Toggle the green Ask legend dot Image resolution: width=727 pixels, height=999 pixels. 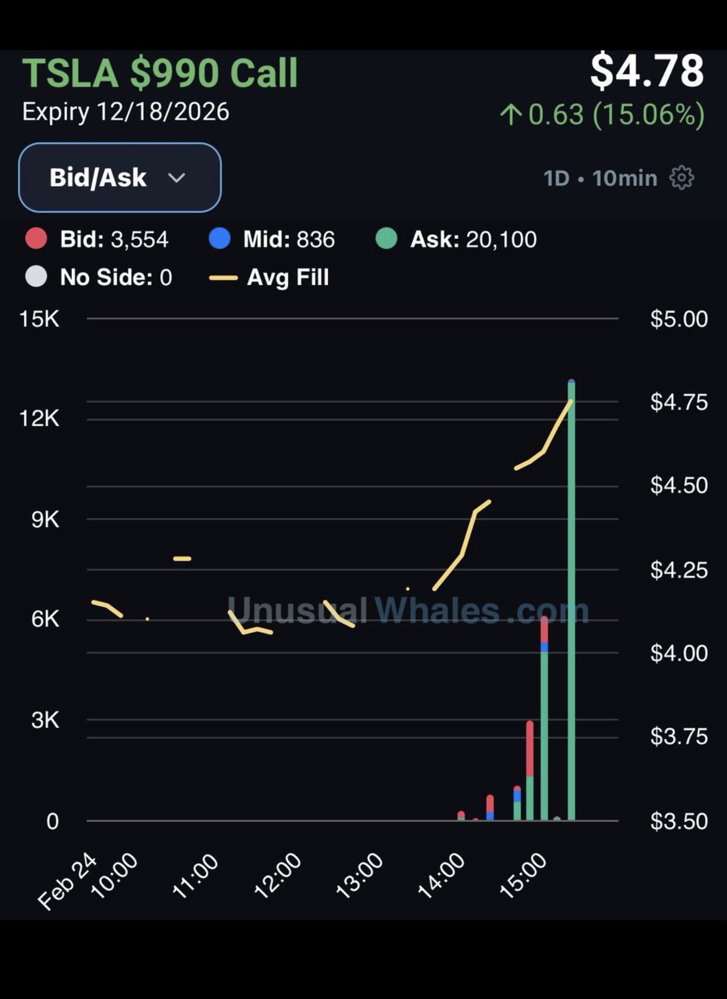click(x=386, y=239)
